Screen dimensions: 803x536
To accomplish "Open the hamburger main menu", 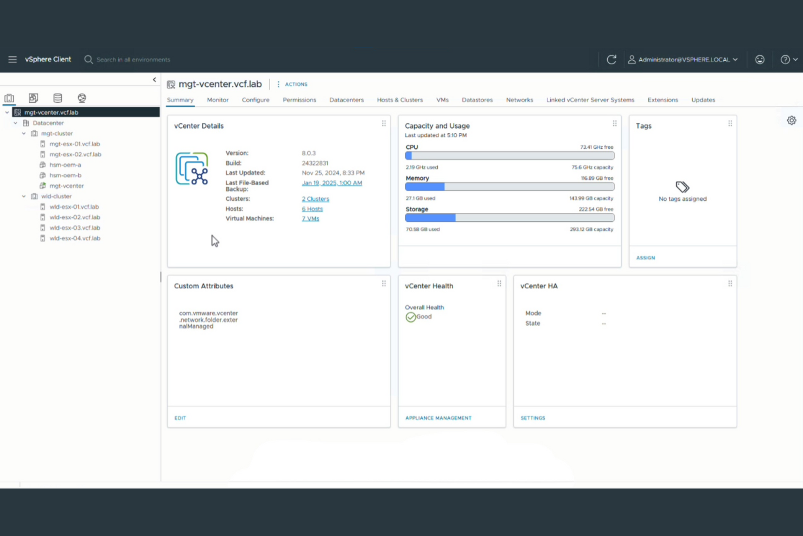I will (12, 59).
